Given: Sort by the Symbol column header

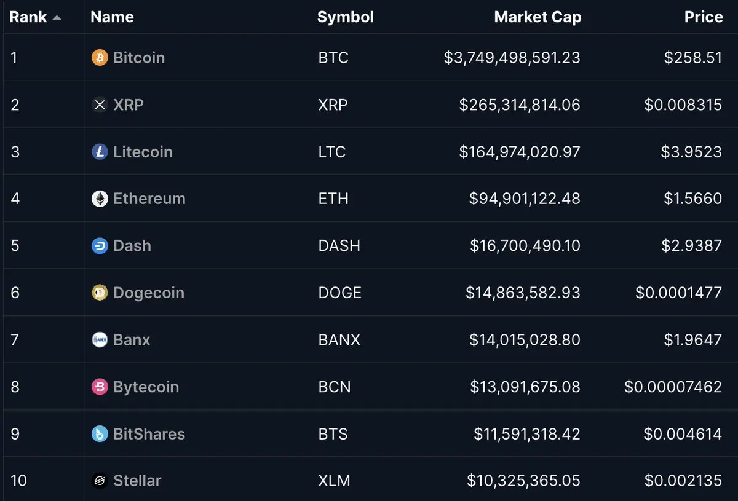Looking at the screenshot, I should [345, 17].
